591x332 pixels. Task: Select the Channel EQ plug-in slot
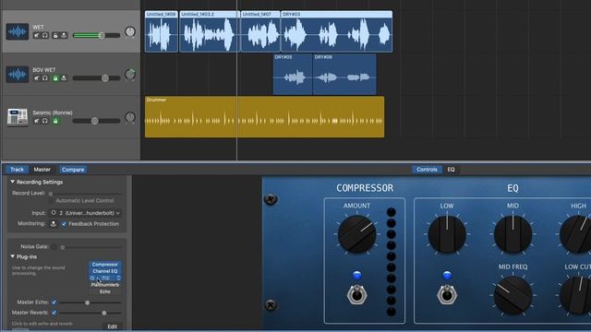pyautogui.click(x=105, y=271)
